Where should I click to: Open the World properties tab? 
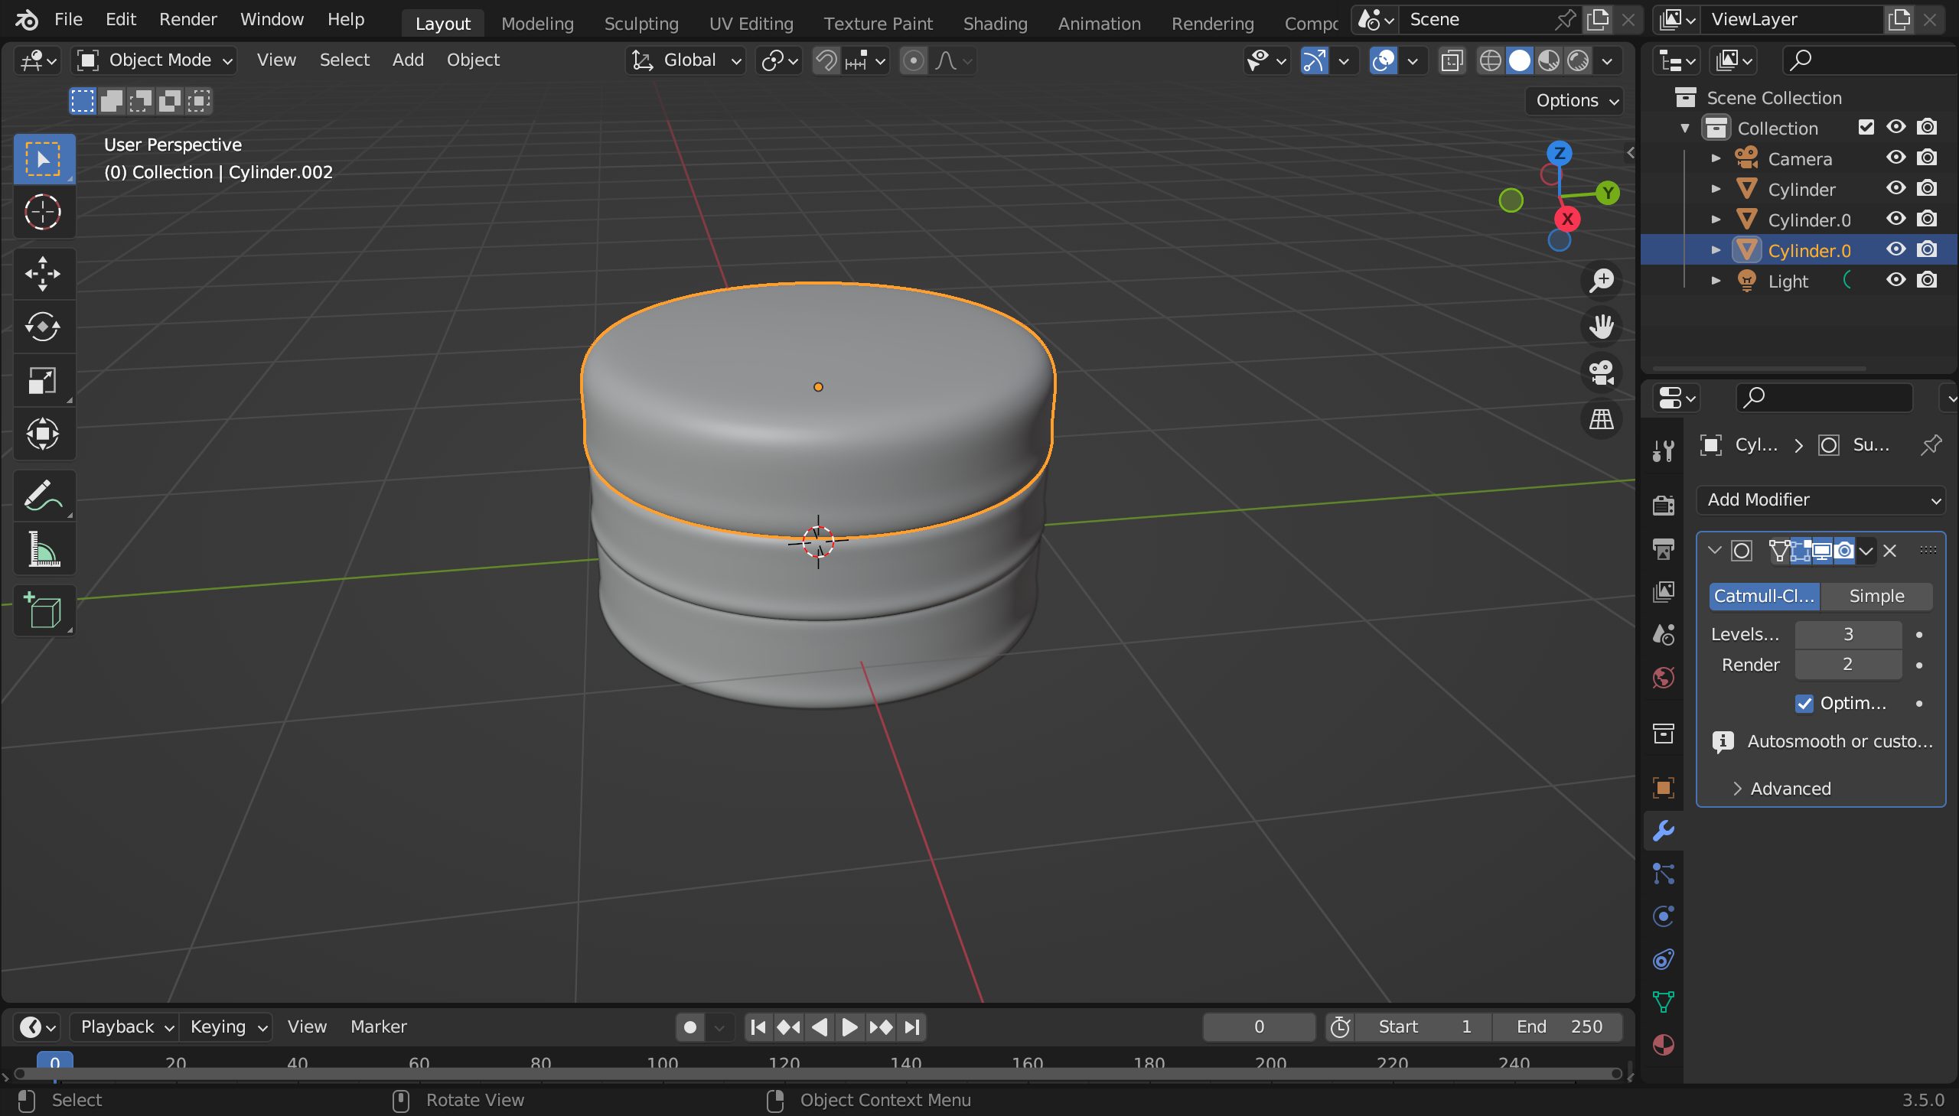(x=1663, y=678)
